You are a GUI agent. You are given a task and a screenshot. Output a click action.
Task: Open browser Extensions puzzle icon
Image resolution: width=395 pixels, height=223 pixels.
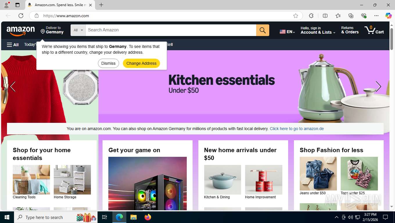(x=311, y=16)
